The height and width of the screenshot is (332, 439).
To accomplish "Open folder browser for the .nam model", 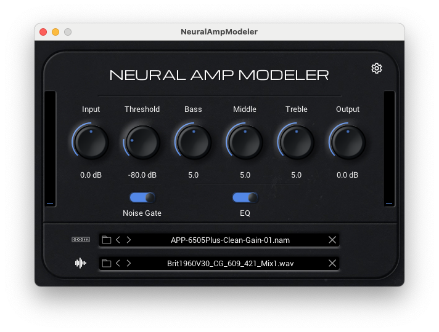I will pos(107,240).
